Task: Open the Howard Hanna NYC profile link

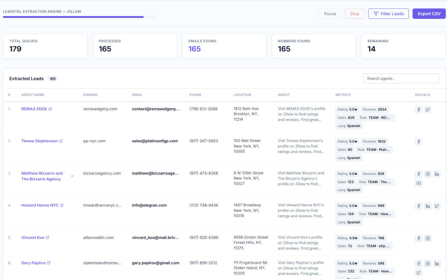Action: (40, 205)
